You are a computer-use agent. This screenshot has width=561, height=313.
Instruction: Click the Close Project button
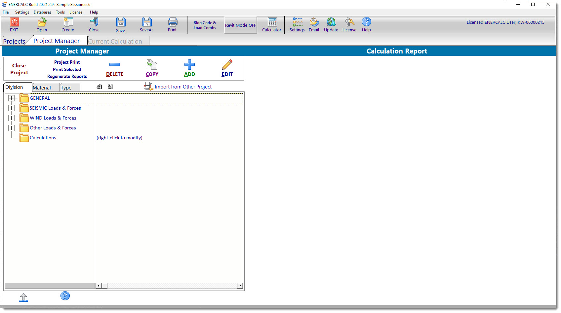click(19, 69)
